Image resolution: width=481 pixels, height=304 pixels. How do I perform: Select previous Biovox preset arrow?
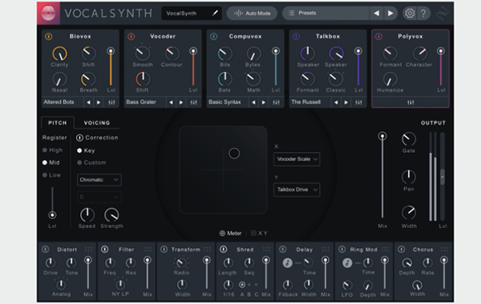click(x=89, y=102)
